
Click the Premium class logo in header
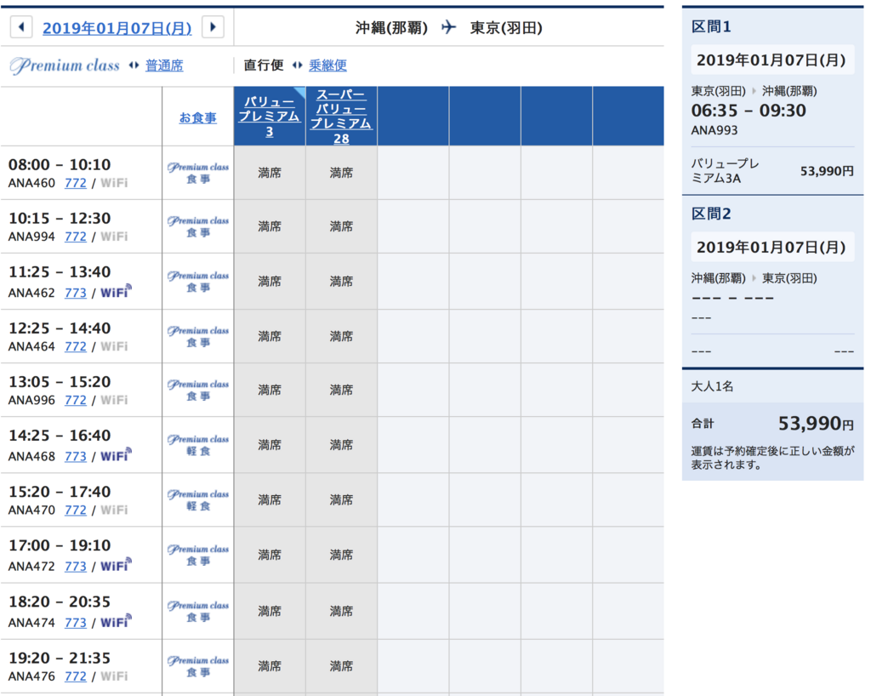click(65, 66)
